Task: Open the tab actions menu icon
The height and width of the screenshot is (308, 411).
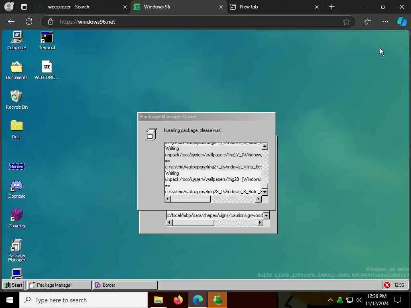Action: click(x=24, y=7)
